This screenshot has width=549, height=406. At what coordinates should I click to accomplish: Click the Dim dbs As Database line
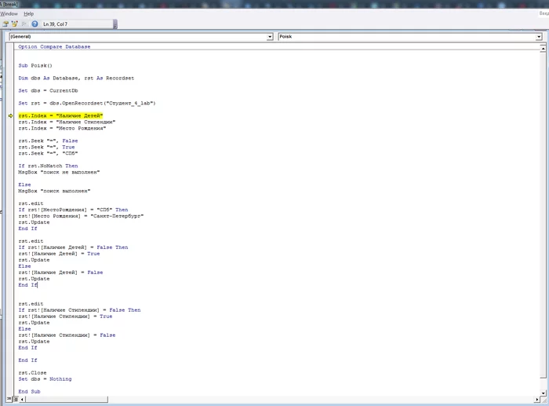pyautogui.click(x=76, y=79)
